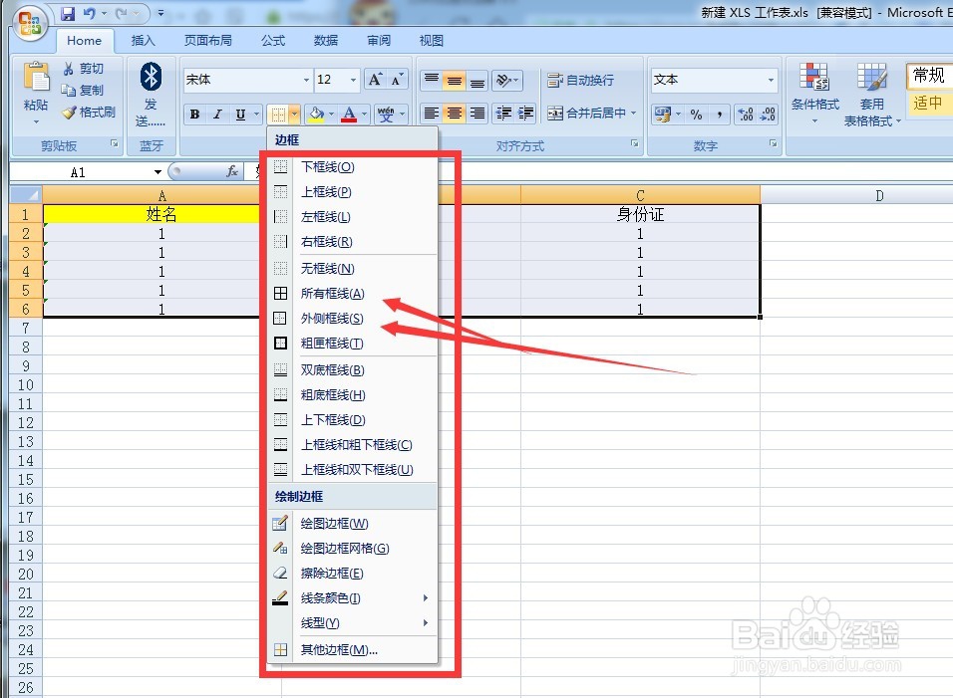
Task: Apply the red font color A
Action: [349, 114]
